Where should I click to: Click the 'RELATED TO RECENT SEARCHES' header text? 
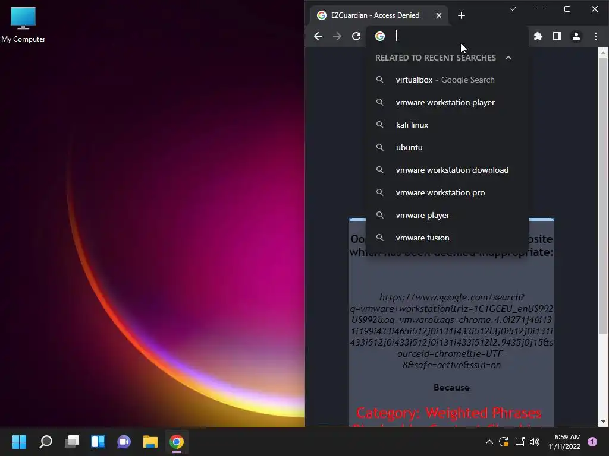click(x=435, y=58)
